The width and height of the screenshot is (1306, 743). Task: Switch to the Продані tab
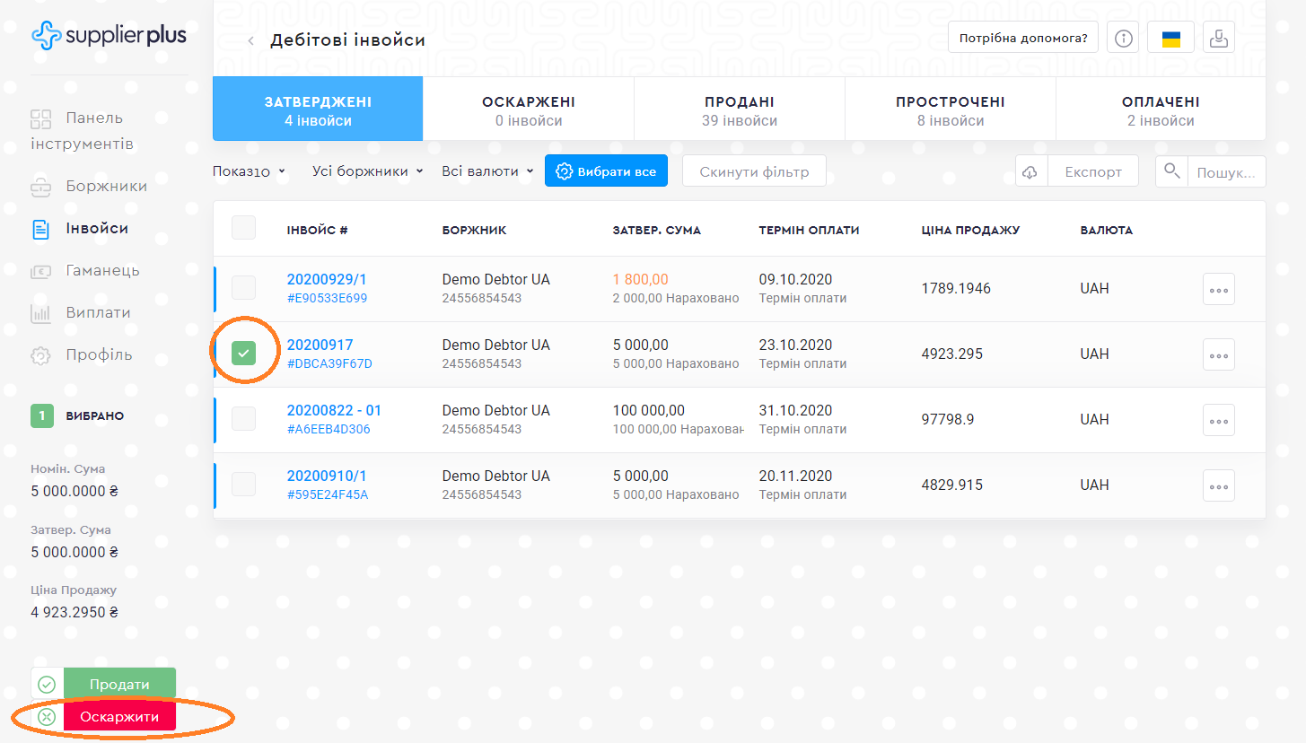pyautogui.click(x=739, y=110)
